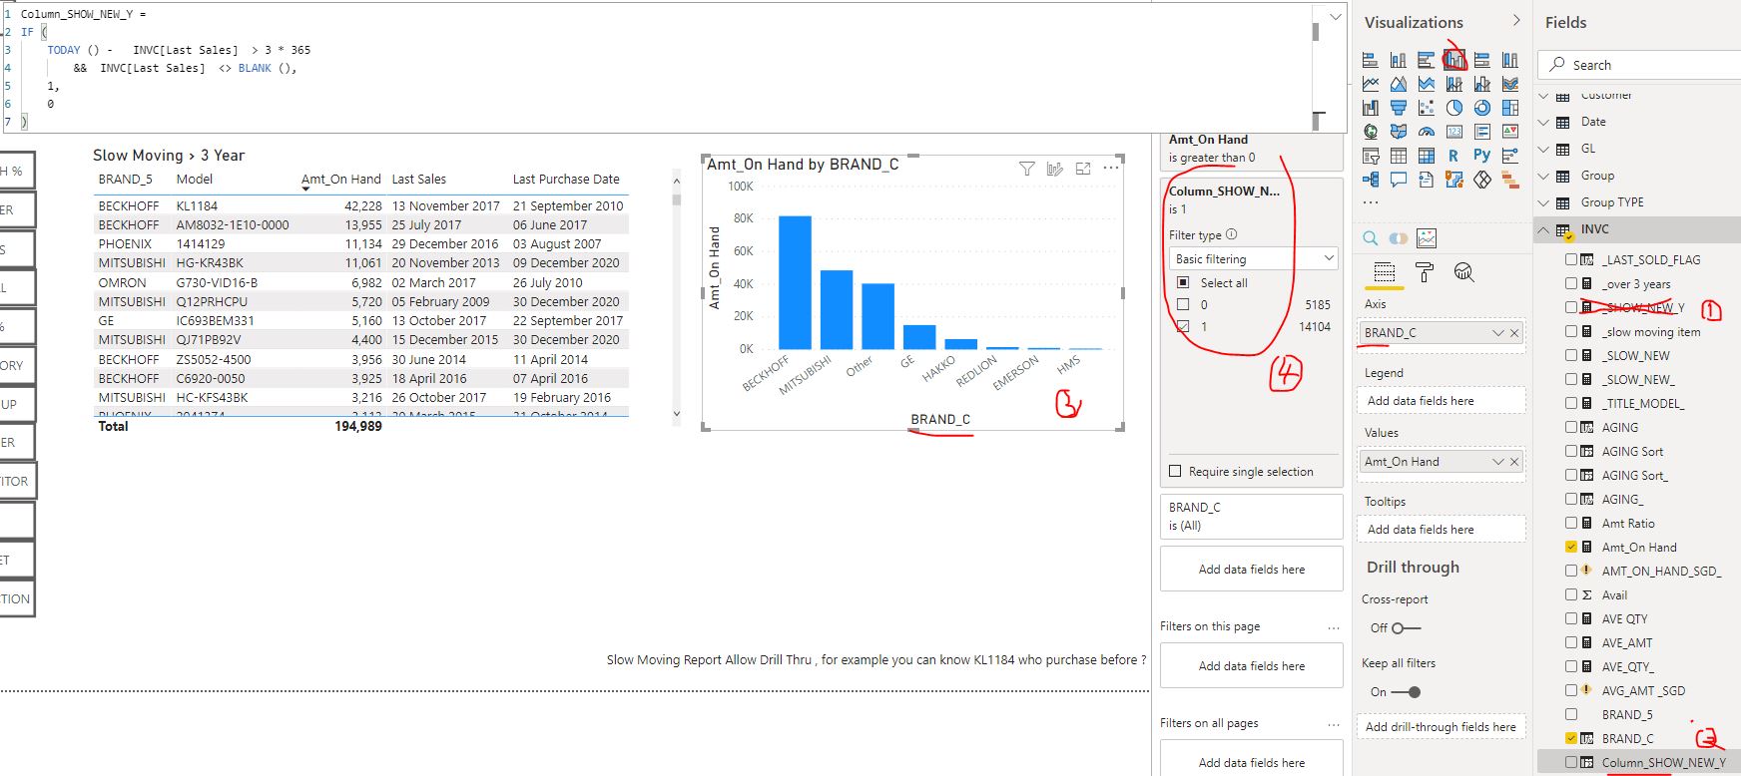Collapse the formula bar chevron

tap(1335, 17)
